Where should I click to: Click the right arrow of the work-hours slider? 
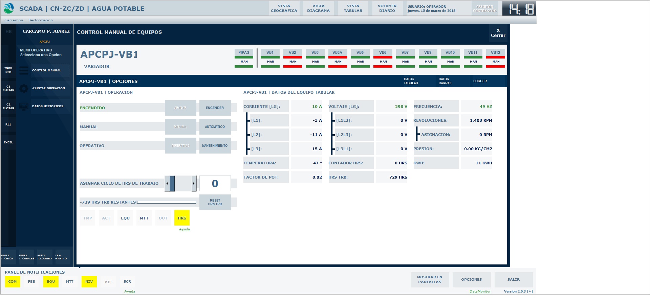(194, 184)
